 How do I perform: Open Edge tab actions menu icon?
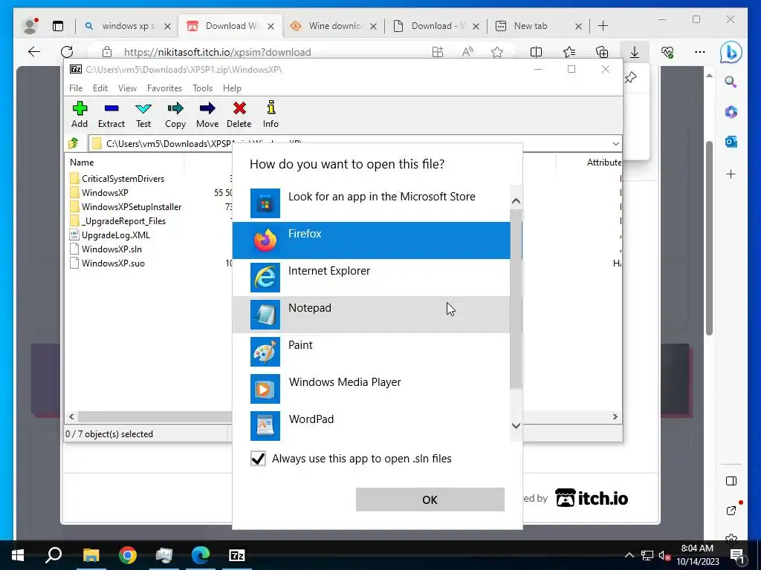[x=58, y=26]
